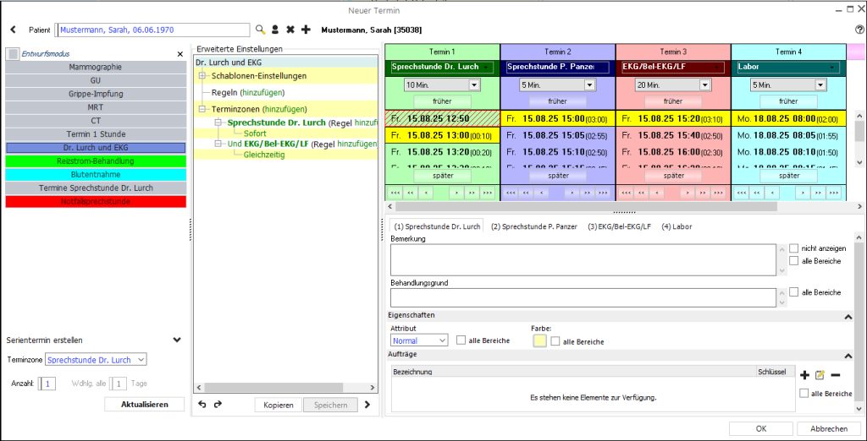Edit Aufträge entry with the pencil icon
The height and width of the screenshot is (441, 867).
pyautogui.click(x=820, y=375)
